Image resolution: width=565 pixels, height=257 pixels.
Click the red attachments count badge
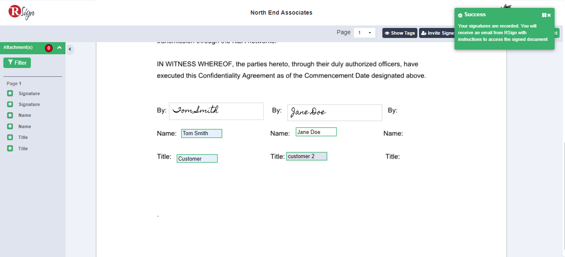49,48
